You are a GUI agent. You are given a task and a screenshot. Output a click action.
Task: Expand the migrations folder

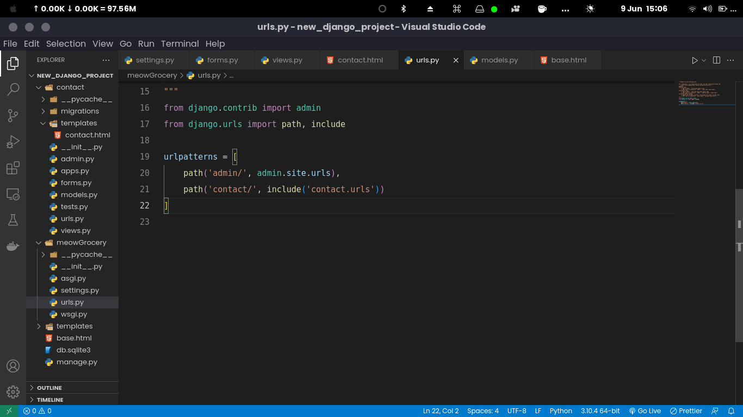[72, 111]
